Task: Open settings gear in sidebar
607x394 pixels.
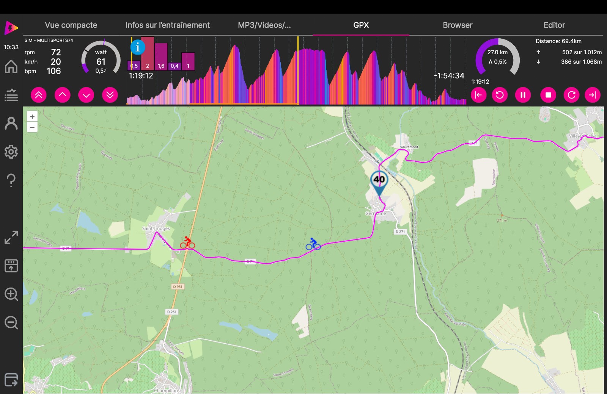Action: pyautogui.click(x=11, y=152)
